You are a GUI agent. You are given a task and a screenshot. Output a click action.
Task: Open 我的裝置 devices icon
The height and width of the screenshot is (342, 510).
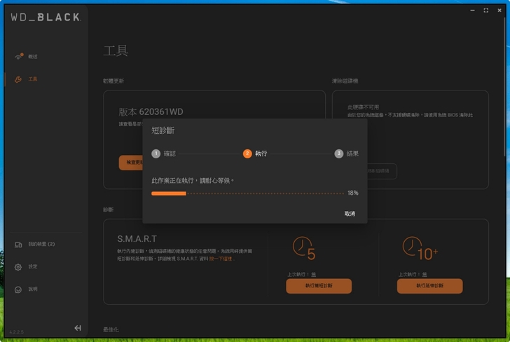click(18, 245)
